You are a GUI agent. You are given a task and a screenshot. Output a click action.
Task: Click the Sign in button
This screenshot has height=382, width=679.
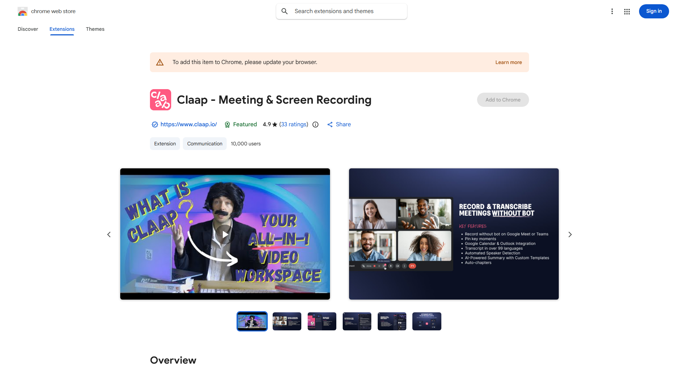[x=654, y=11]
